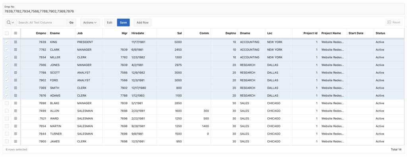407x157 pixels.
Task: Uncheck the ADAMS row checkbox
Action: point(7,96)
